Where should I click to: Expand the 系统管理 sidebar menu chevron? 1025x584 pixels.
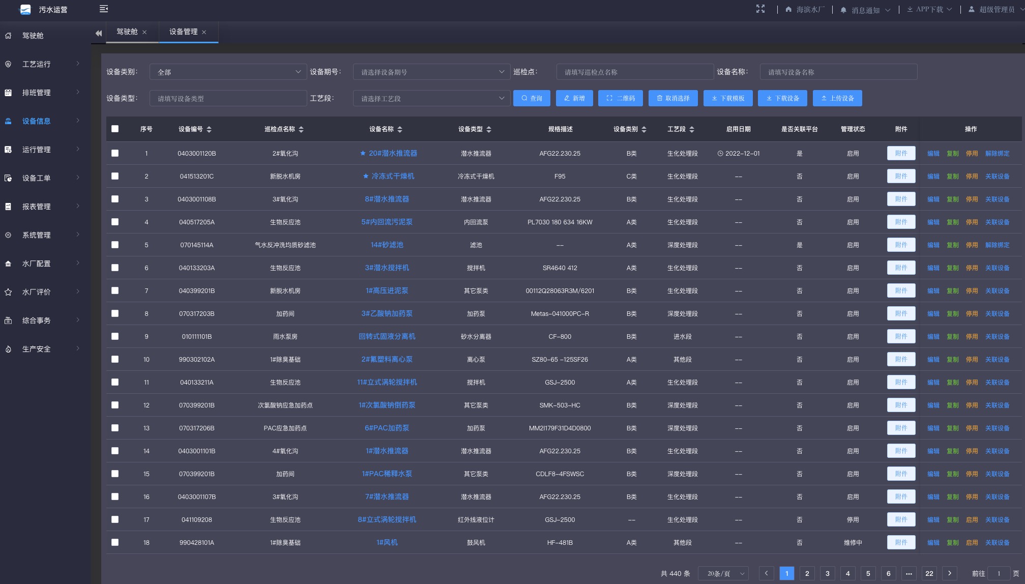pyautogui.click(x=78, y=235)
